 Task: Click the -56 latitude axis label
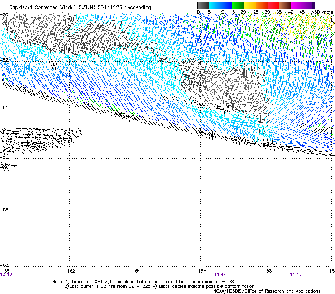tap(4, 157)
